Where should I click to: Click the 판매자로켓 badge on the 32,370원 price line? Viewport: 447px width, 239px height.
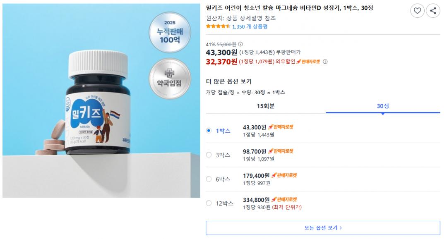click(308, 62)
